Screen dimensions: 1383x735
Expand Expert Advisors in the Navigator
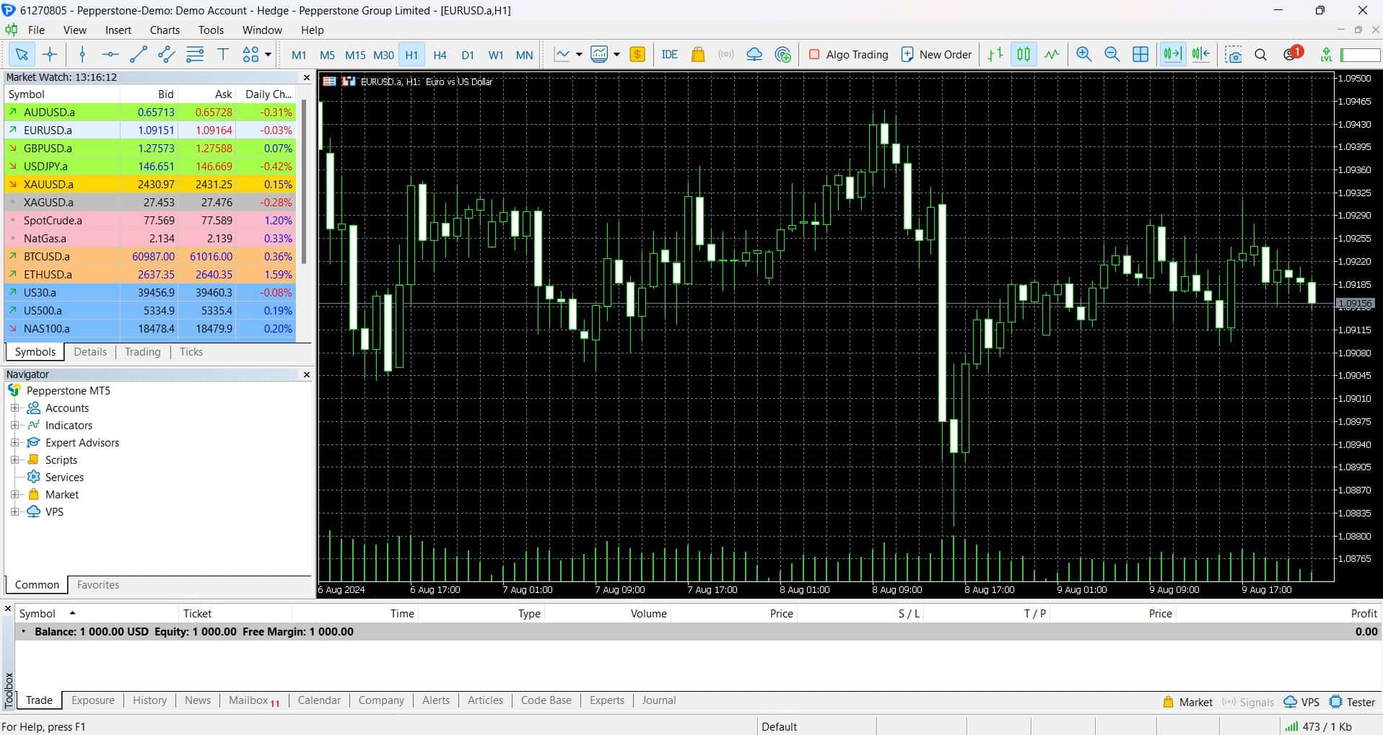16,442
